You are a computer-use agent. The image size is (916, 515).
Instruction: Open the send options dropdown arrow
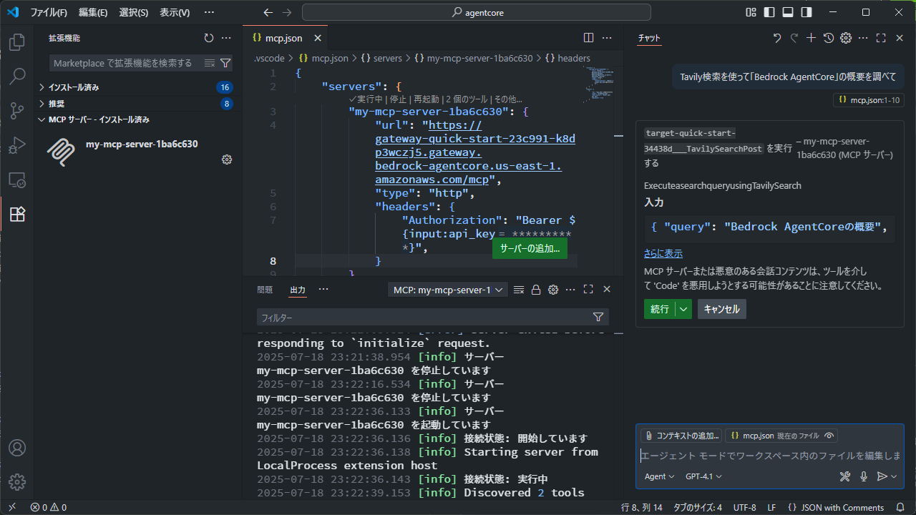[894, 476]
